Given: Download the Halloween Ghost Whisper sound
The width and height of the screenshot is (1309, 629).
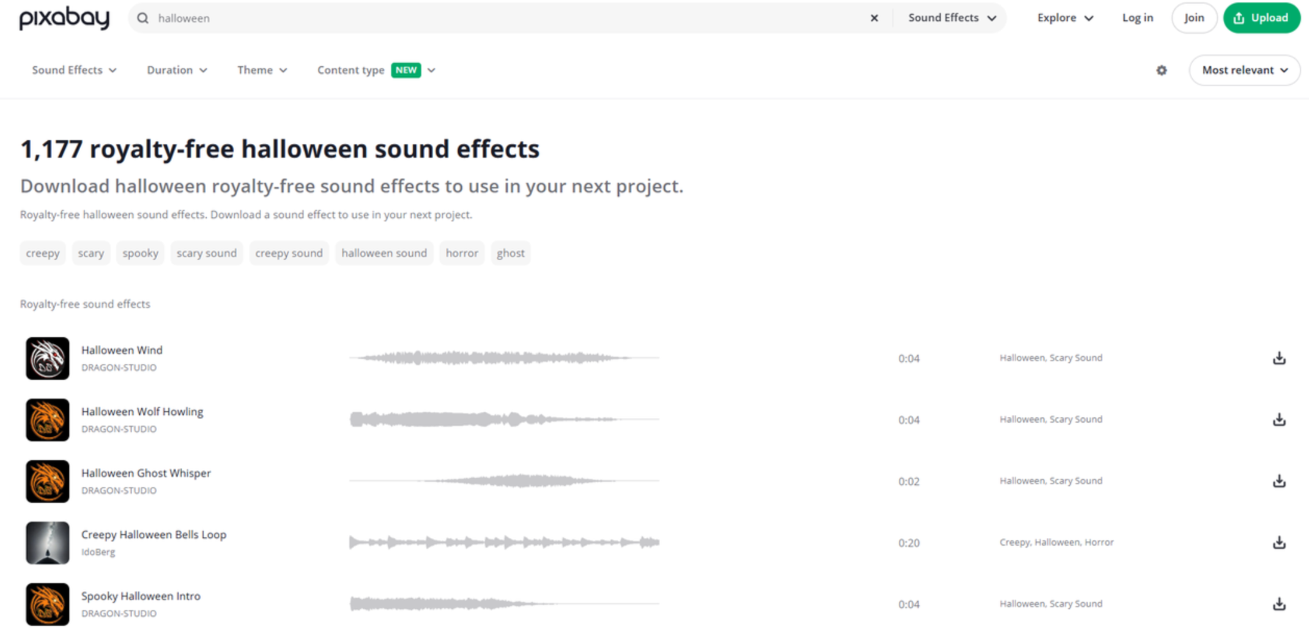Looking at the screenshot, I should pos(1278,482).
